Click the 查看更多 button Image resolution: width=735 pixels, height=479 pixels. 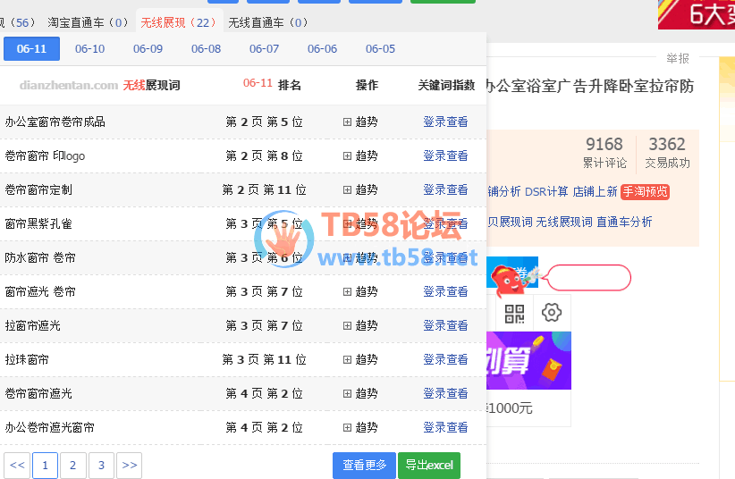[364, 465]
